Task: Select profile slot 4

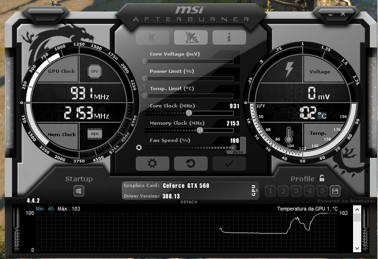Action: tap(309, 191)
